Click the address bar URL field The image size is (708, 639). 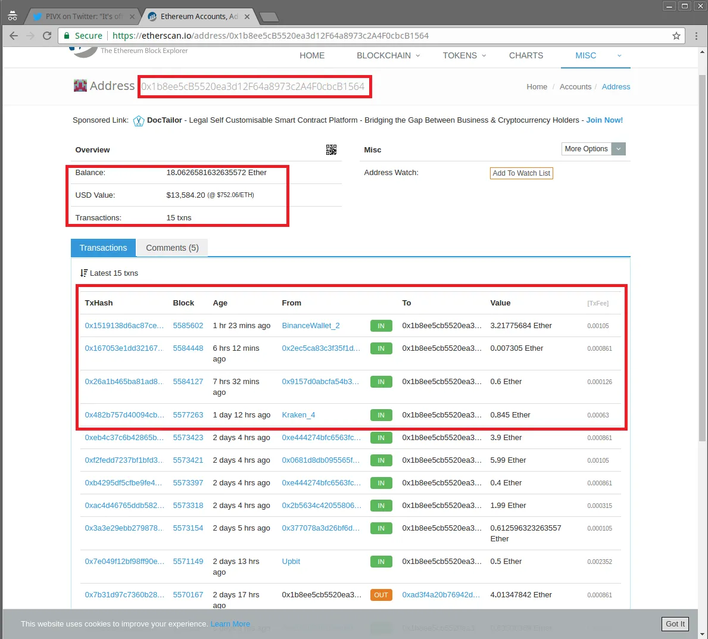(370, 36)
